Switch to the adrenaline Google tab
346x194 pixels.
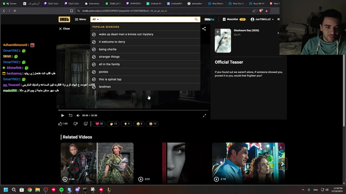tap(196, 4)
